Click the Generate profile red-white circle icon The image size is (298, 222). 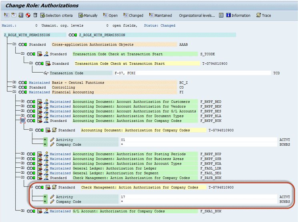28,16
